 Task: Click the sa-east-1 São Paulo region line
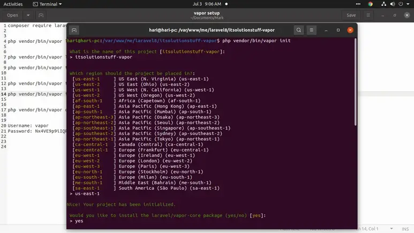coord(146,189)
